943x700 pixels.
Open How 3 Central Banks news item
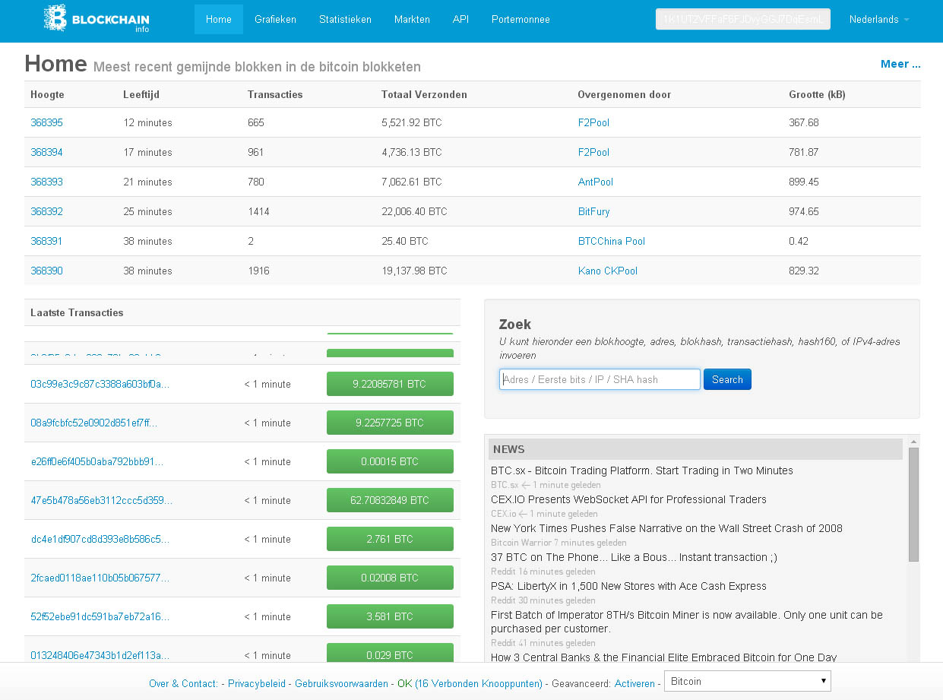click(x=663, y=657)
